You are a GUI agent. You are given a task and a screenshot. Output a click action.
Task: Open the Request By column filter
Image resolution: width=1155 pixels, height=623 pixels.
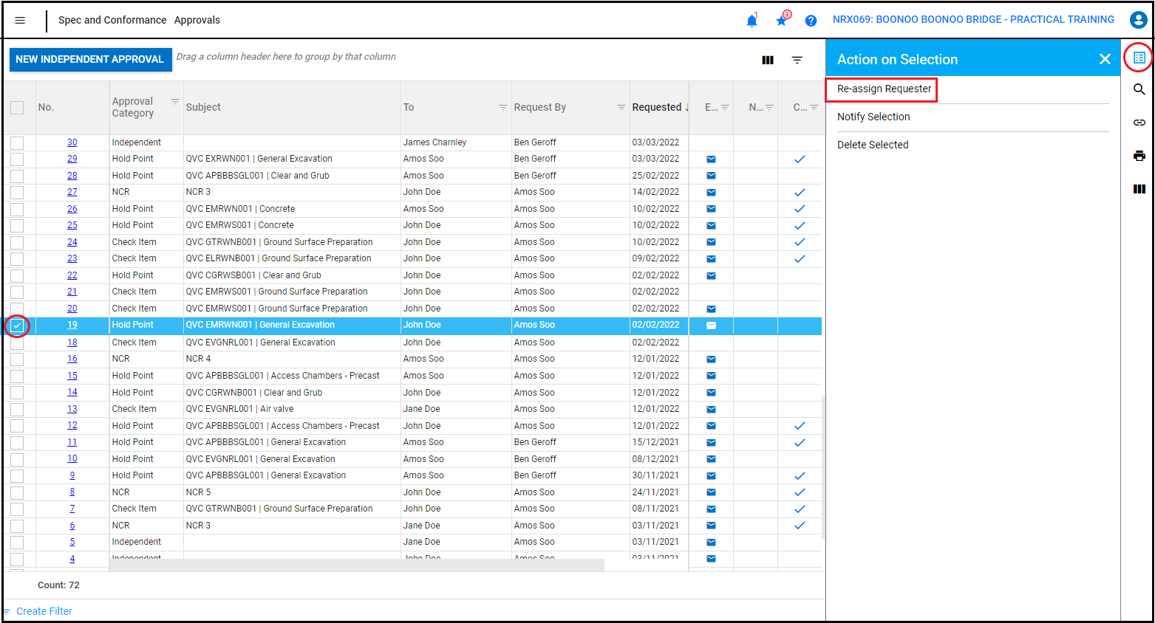click(x=621, y=108)
